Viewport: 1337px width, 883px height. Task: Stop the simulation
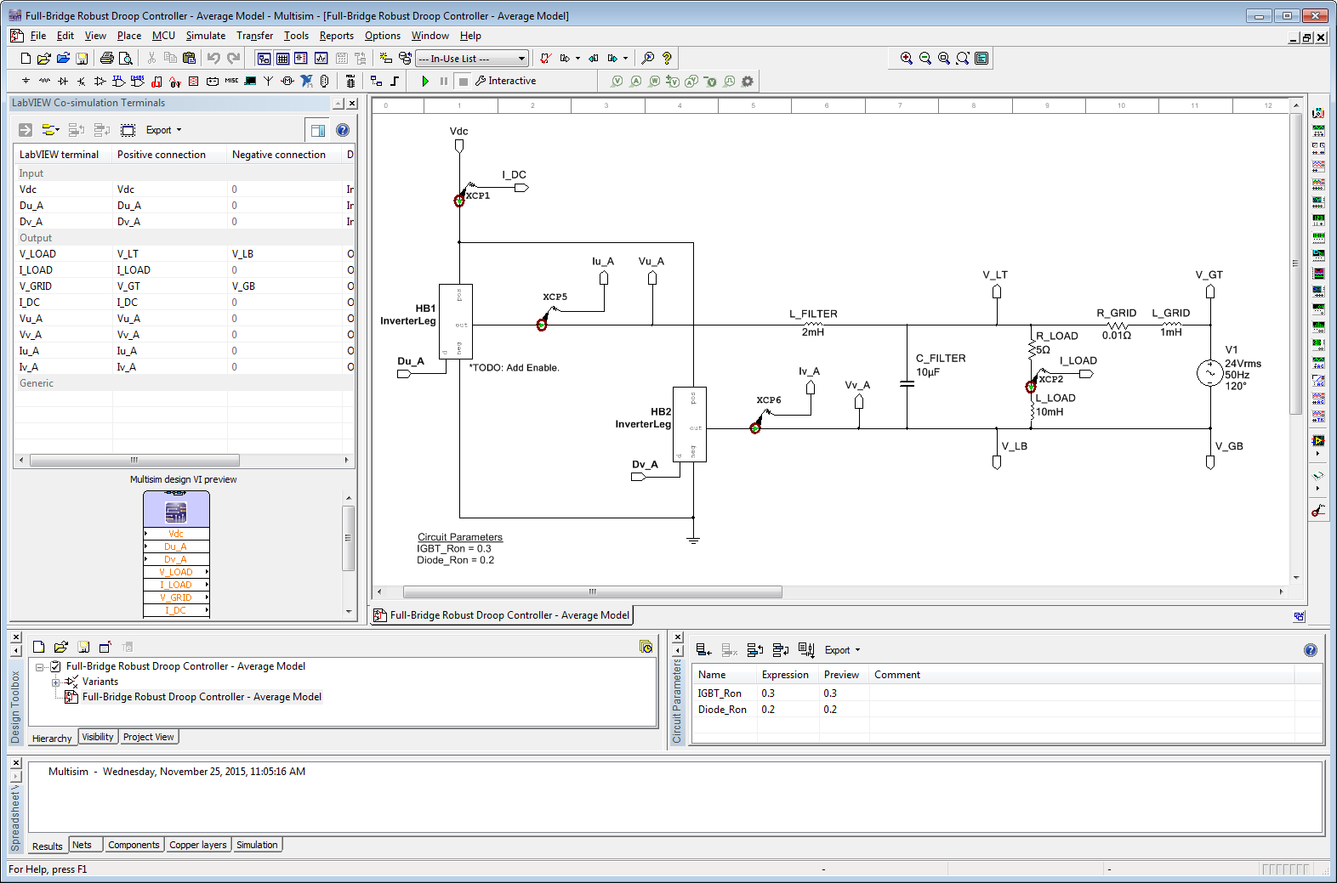(x=463, y=82)
